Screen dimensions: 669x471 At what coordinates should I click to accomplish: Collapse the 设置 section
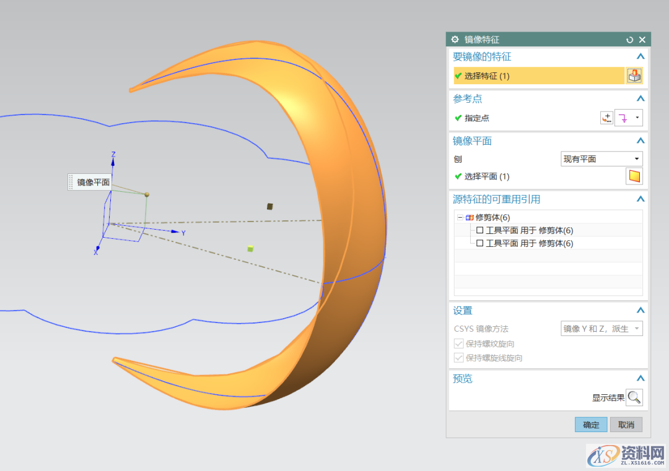tap(641, 311)
